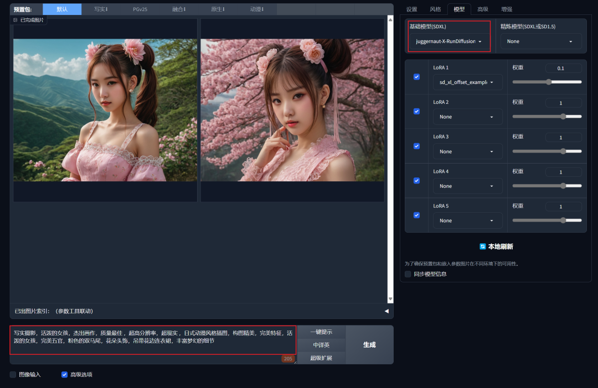Viewport: 598px width, 388px height.
Task: Select the PGv25 preset tab
Action: click(140, 9)
